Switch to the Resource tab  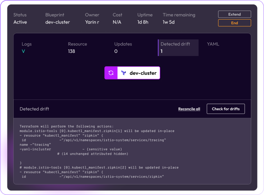(77, 44)
